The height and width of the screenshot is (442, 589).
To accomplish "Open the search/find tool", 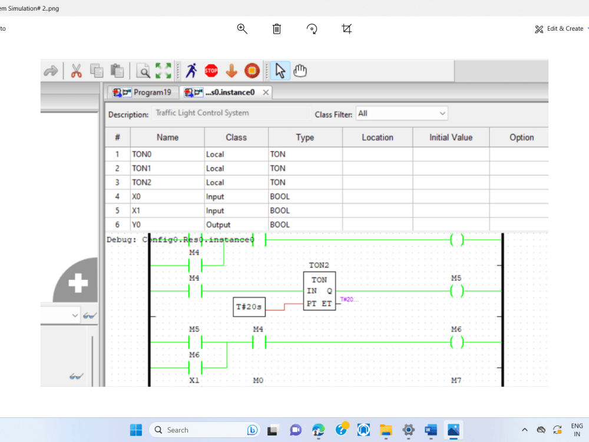I will point(143,70).
